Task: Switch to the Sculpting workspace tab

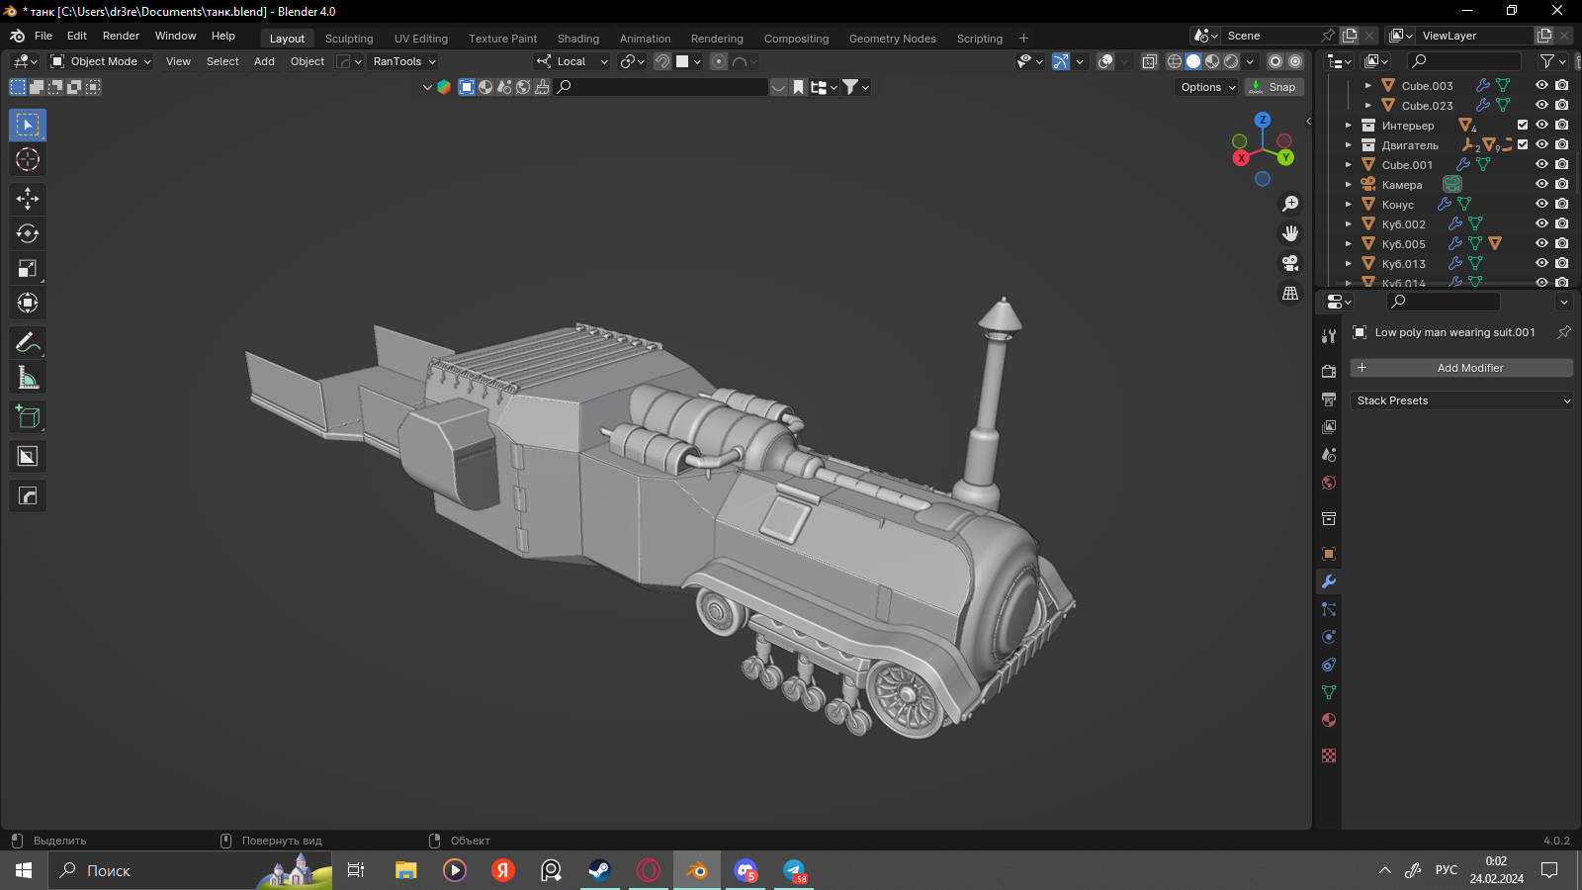Action: (349, 39)
